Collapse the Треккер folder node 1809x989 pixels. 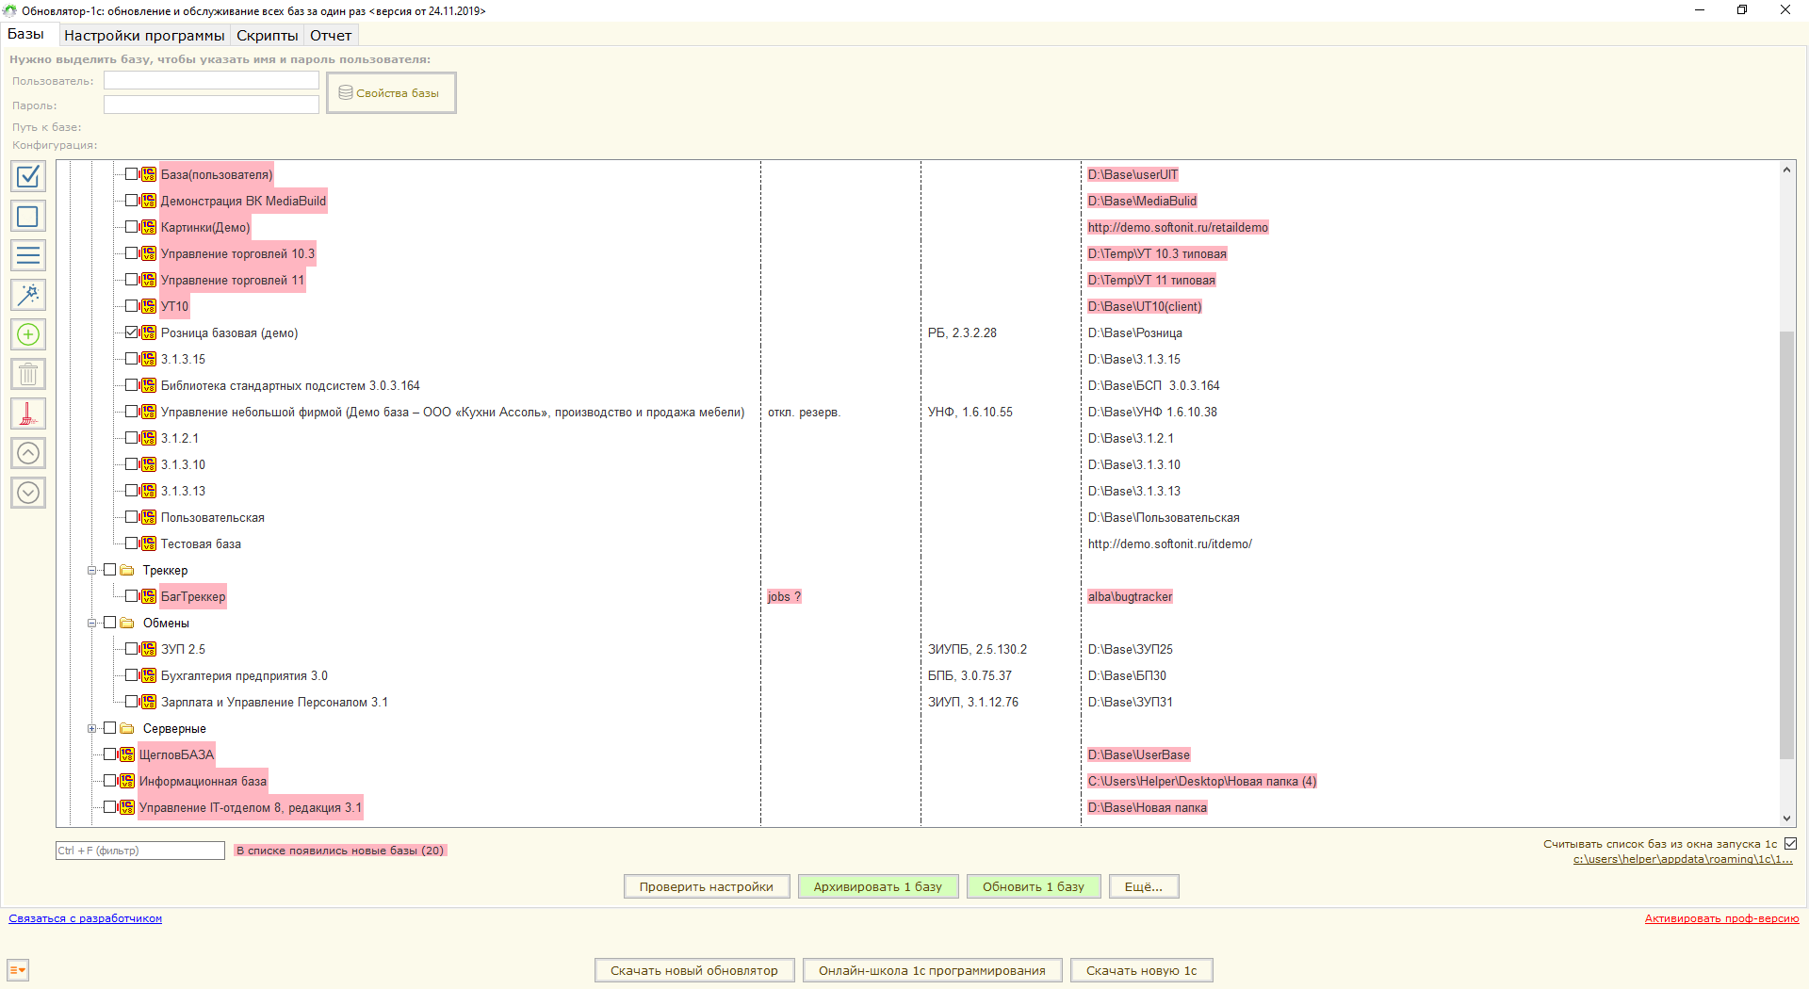[x=92, y=570]
